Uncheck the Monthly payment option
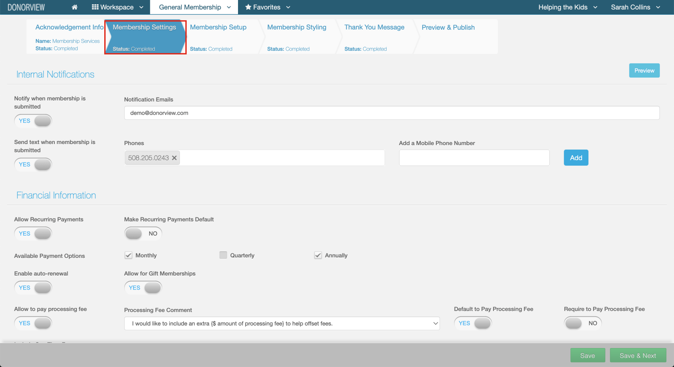The image size is (674, 367). (128, 255)
